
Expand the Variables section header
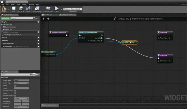tap(5, 41)
